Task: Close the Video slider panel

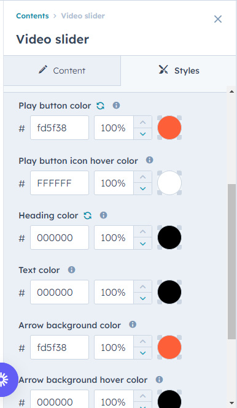Action: pos(218,19)
